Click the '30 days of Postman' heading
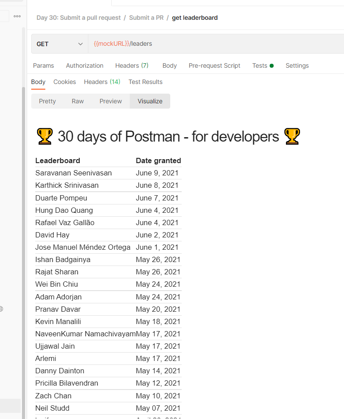The width and height of the screenshot is (344, 419). coord(168,137)
